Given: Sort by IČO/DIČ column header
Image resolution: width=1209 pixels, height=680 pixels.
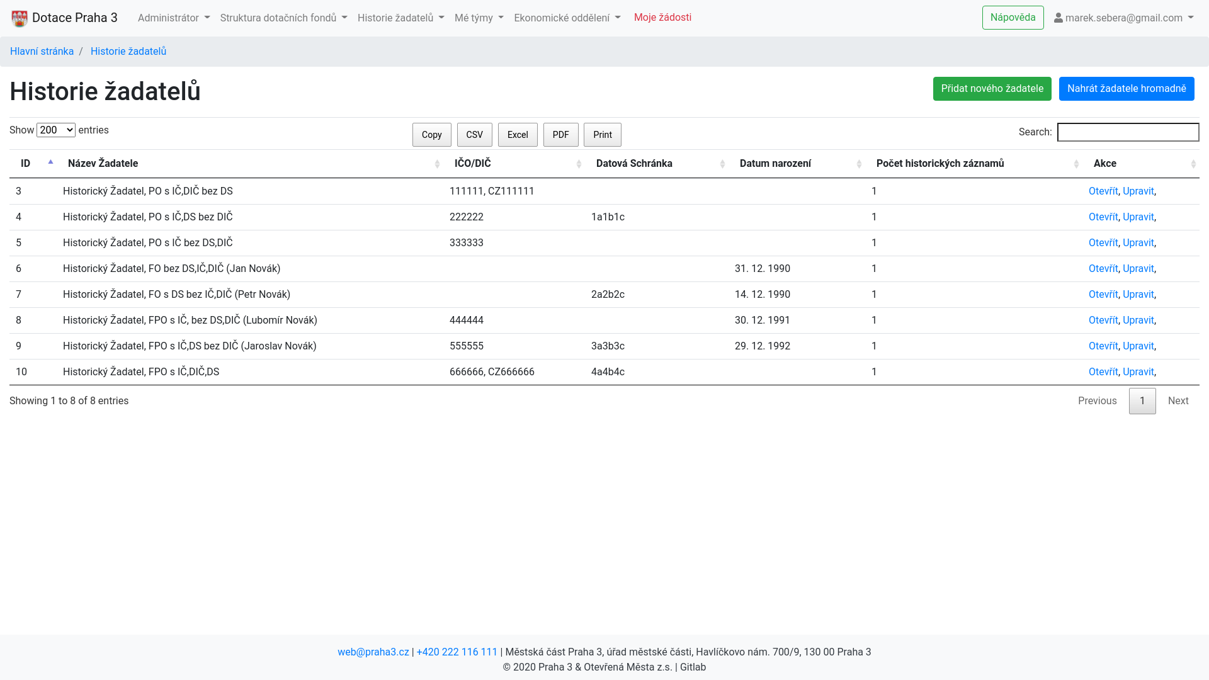Looking at the screenshot, I should (x=472, y=164).
